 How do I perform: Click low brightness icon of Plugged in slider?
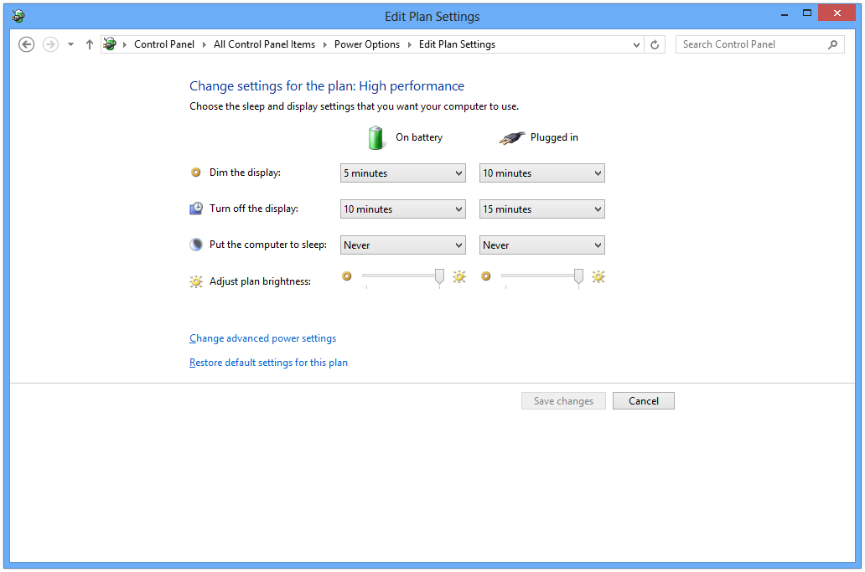(485, 276)
